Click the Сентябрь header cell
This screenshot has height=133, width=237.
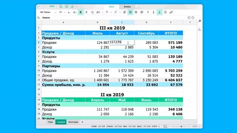(146, 33)
